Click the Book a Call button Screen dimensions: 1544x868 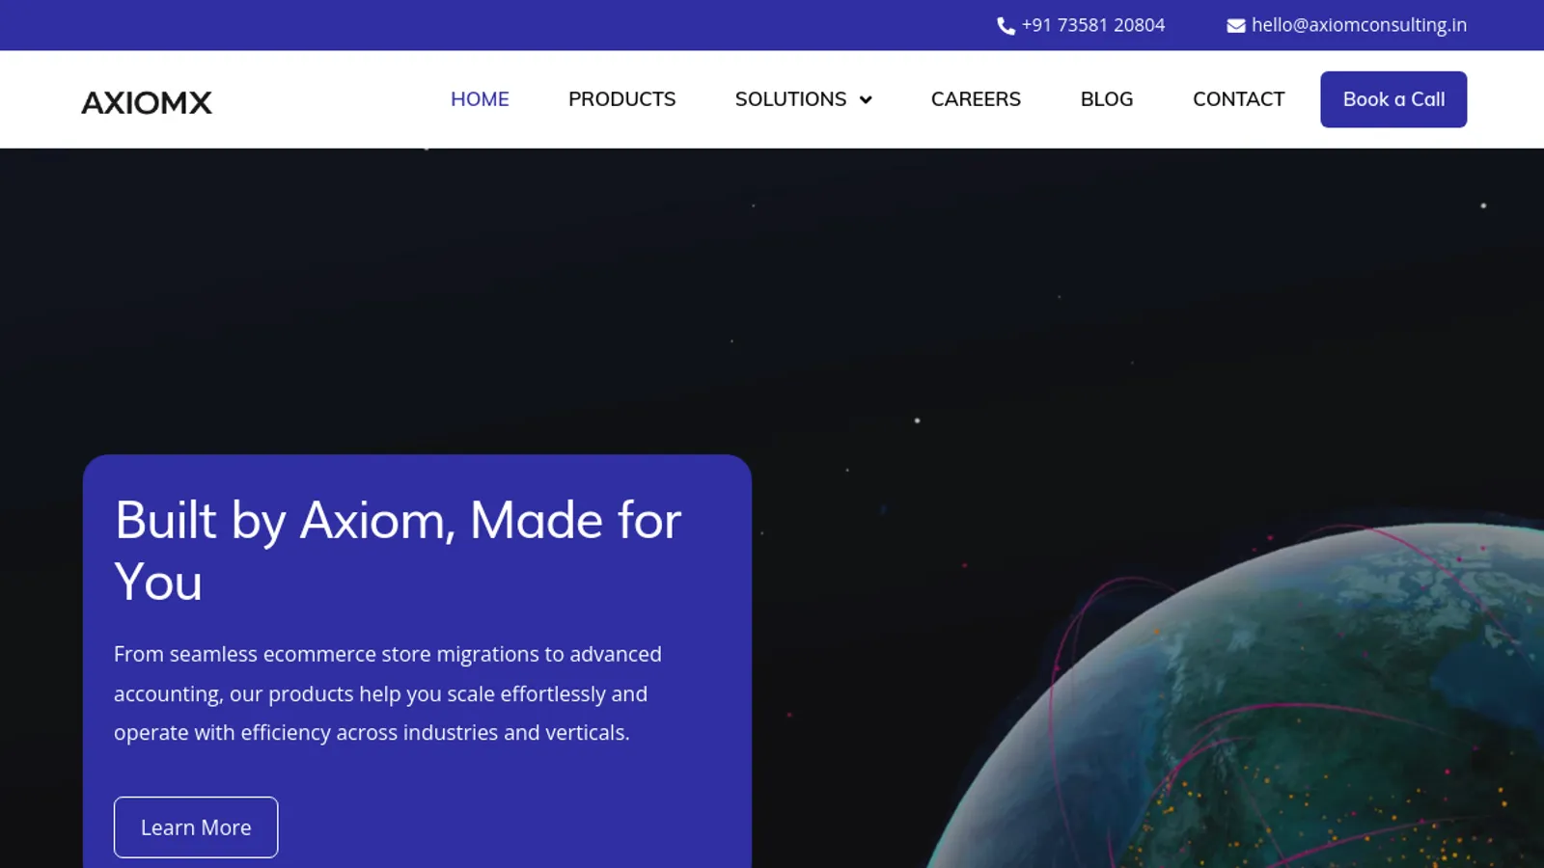tap(1393, 99)
